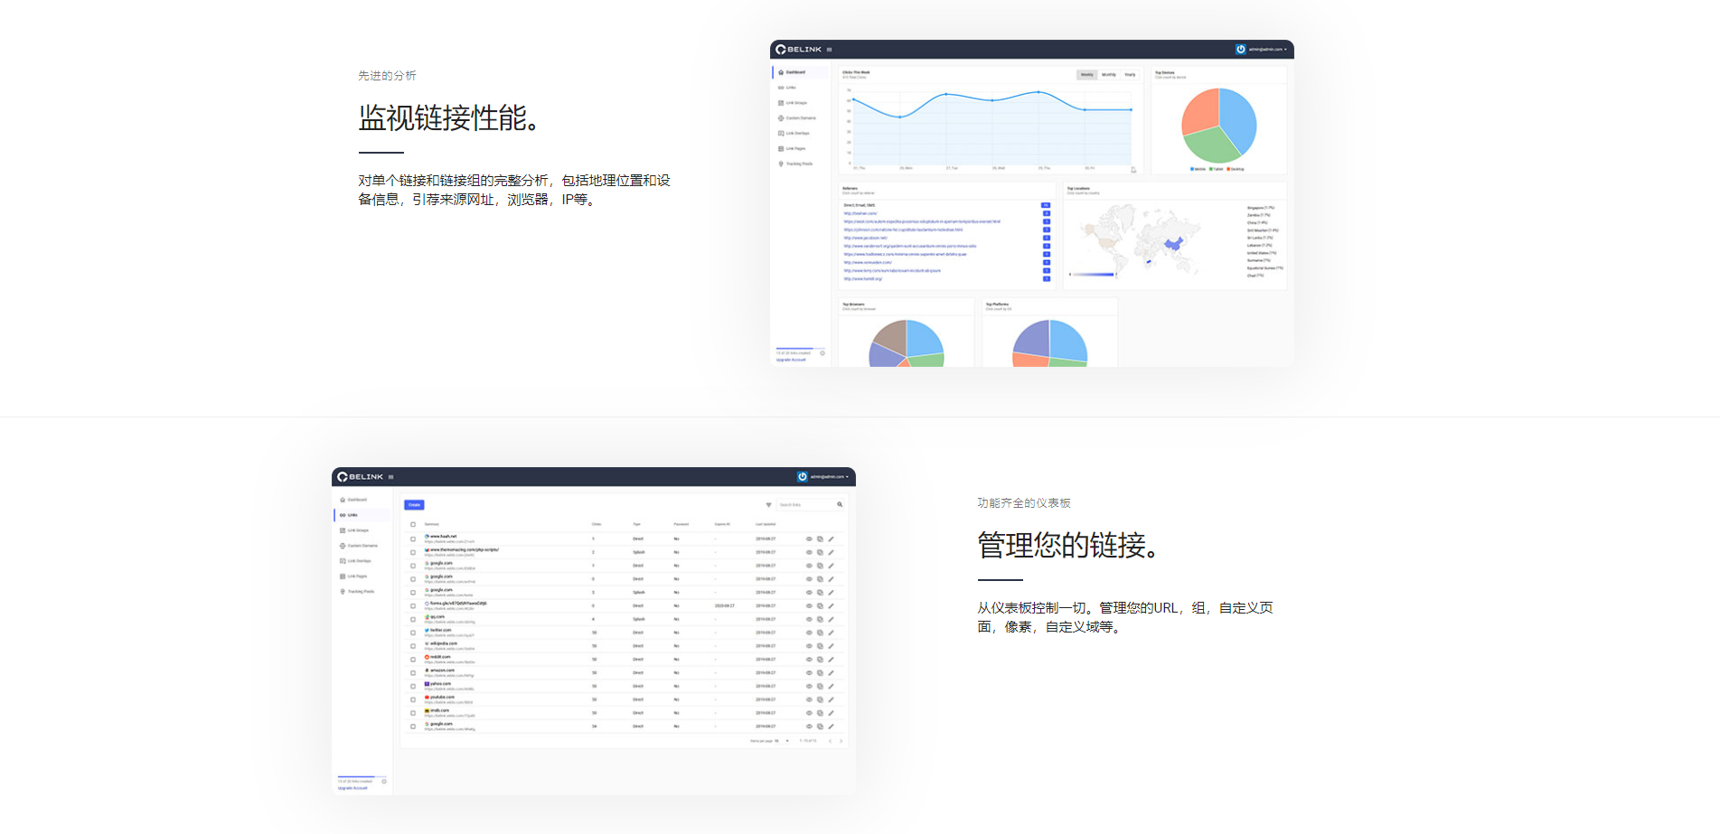Edit the wikipedia.com link with the pencil icon

click(x=831, y=646)
